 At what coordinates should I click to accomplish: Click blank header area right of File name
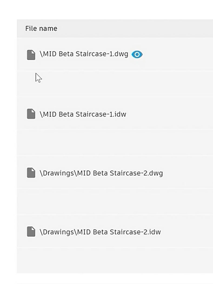point(135,29)
